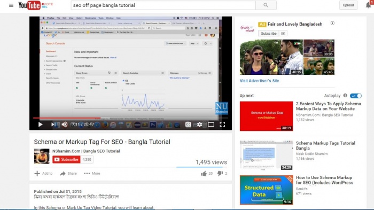
Task: Mute the video volume speaker icon
Action: 65,125
